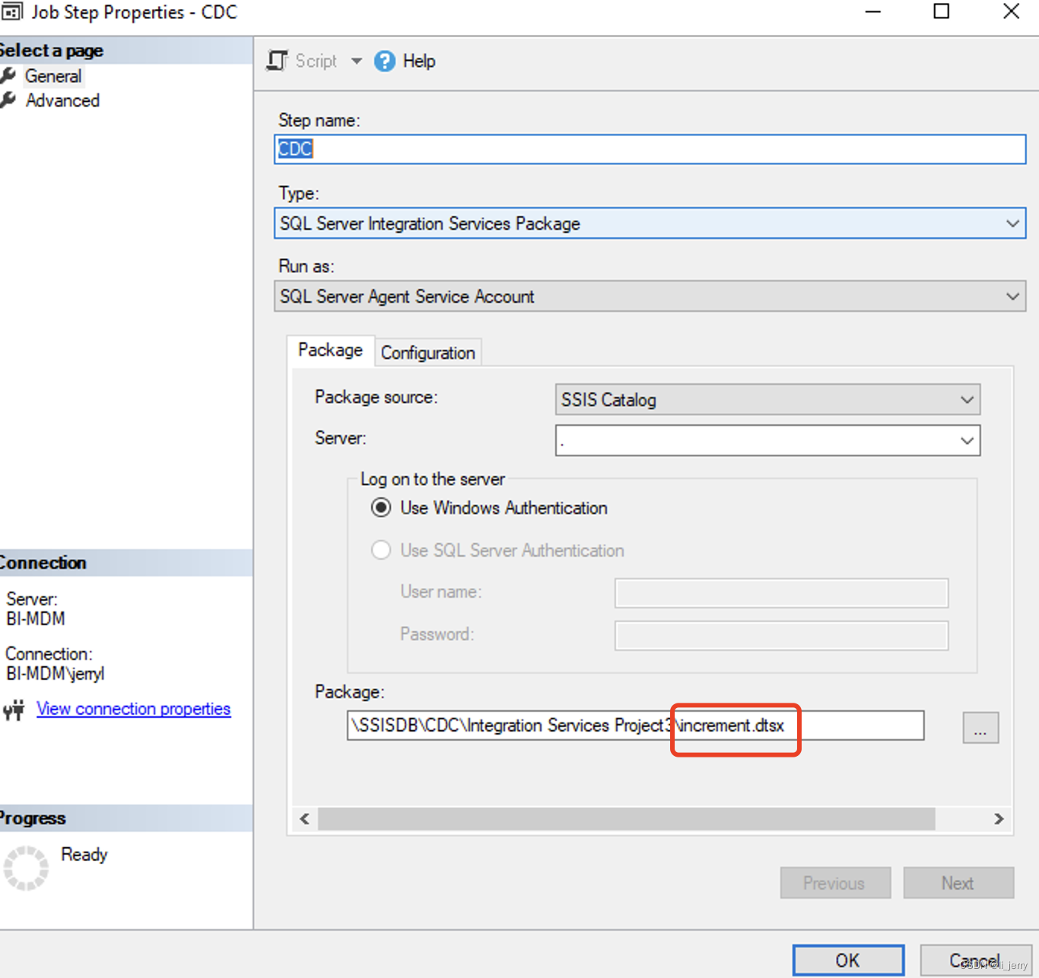The image size is (1039, 978).
Task: Click the horizontal scrollbar right arrow
Action: pos(999,819)
